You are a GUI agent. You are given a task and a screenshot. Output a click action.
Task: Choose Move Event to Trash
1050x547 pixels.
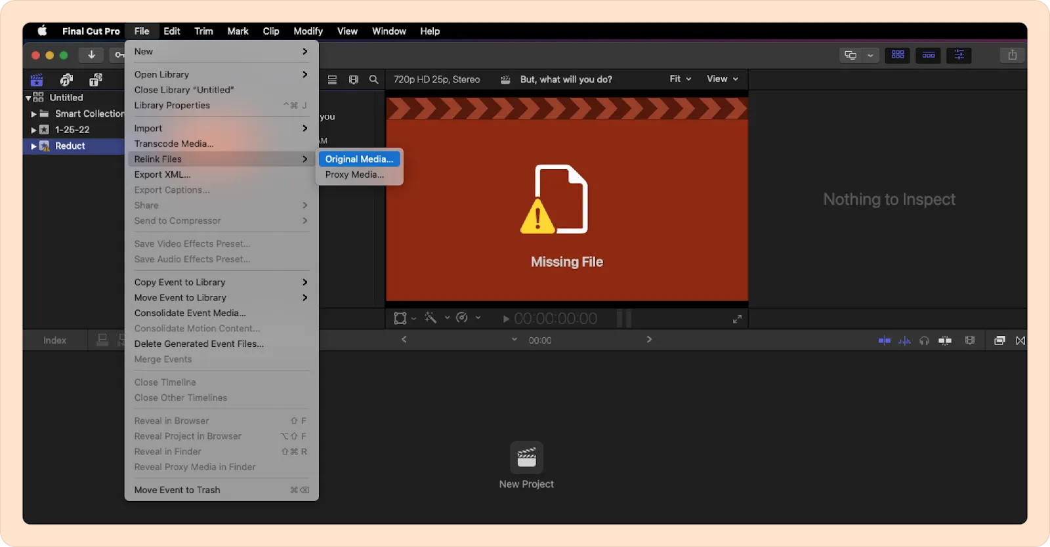221,491
